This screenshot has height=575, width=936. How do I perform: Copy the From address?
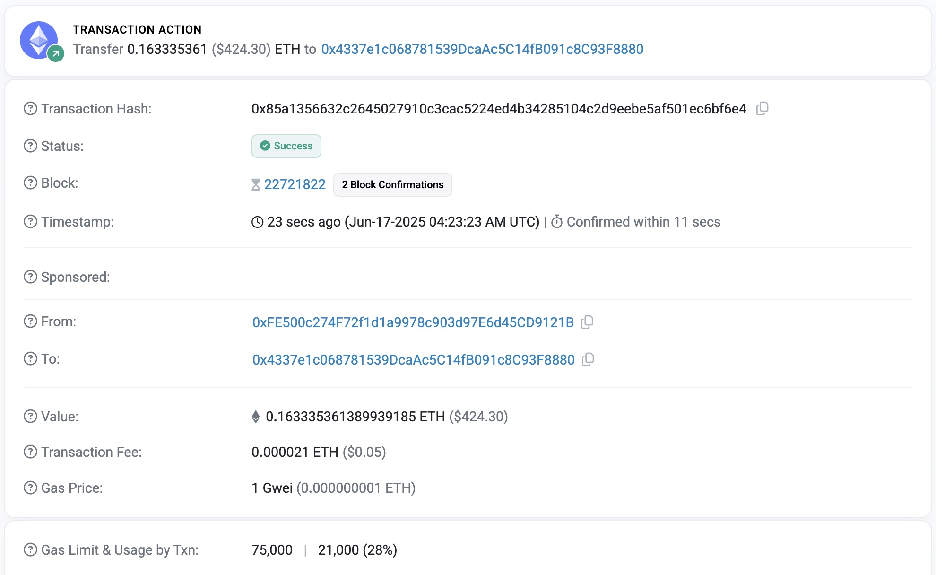tap(587, 322)
